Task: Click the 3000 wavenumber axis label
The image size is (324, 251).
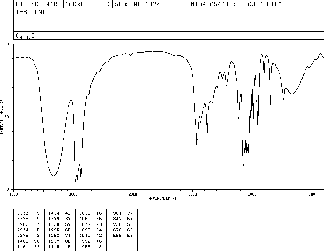Action: pos(73,194)
